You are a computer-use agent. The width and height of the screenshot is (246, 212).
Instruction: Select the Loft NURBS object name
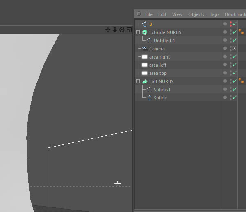point(161,81)
